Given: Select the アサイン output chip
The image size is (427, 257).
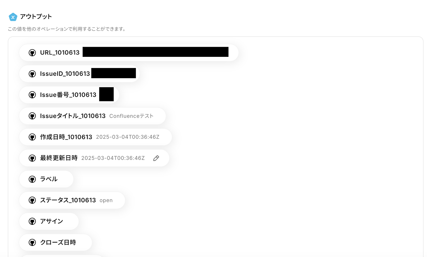Looking at the screenshot, I should (49, 221).
